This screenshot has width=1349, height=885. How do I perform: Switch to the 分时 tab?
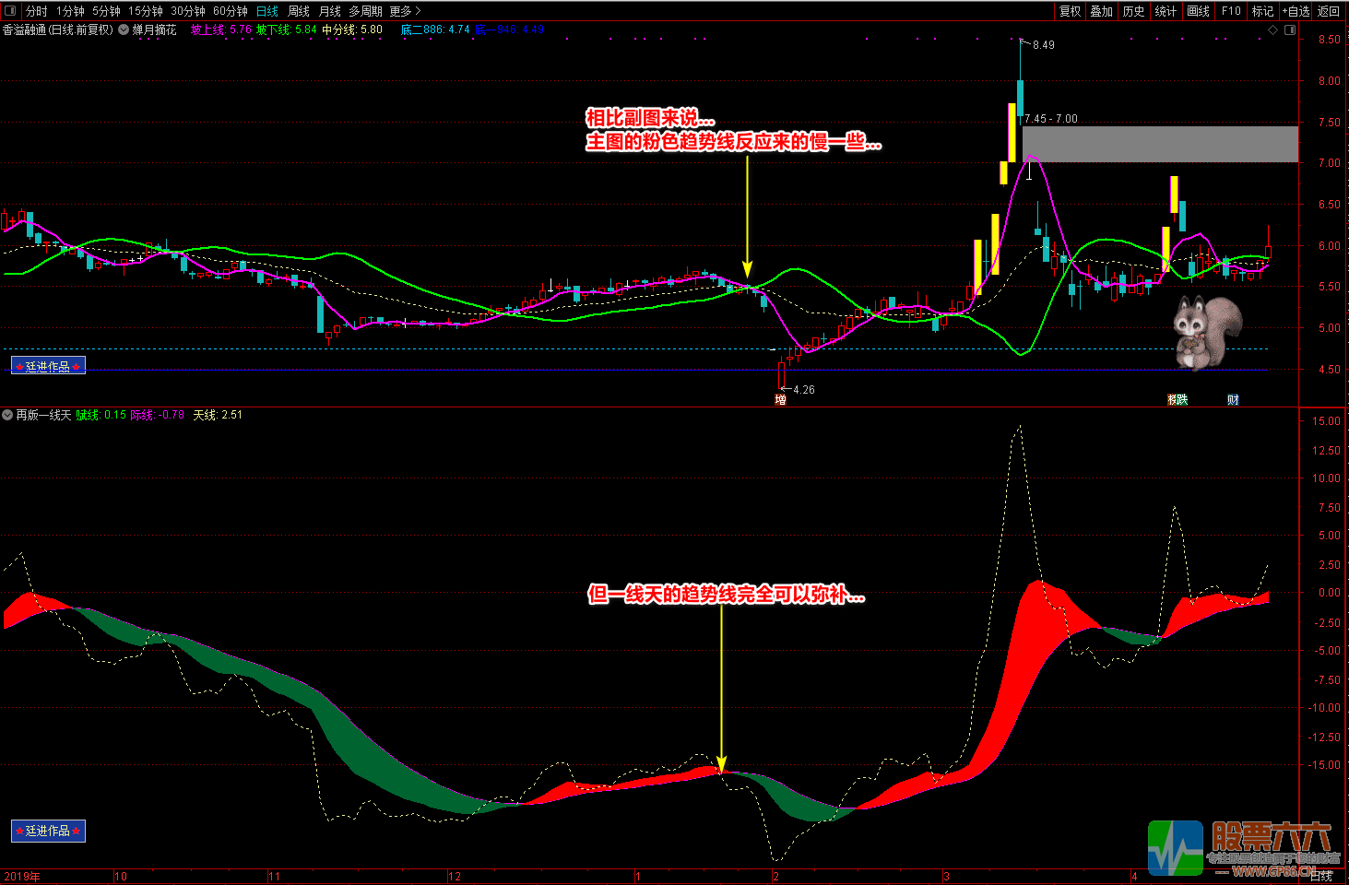click(x=36, y=11)
